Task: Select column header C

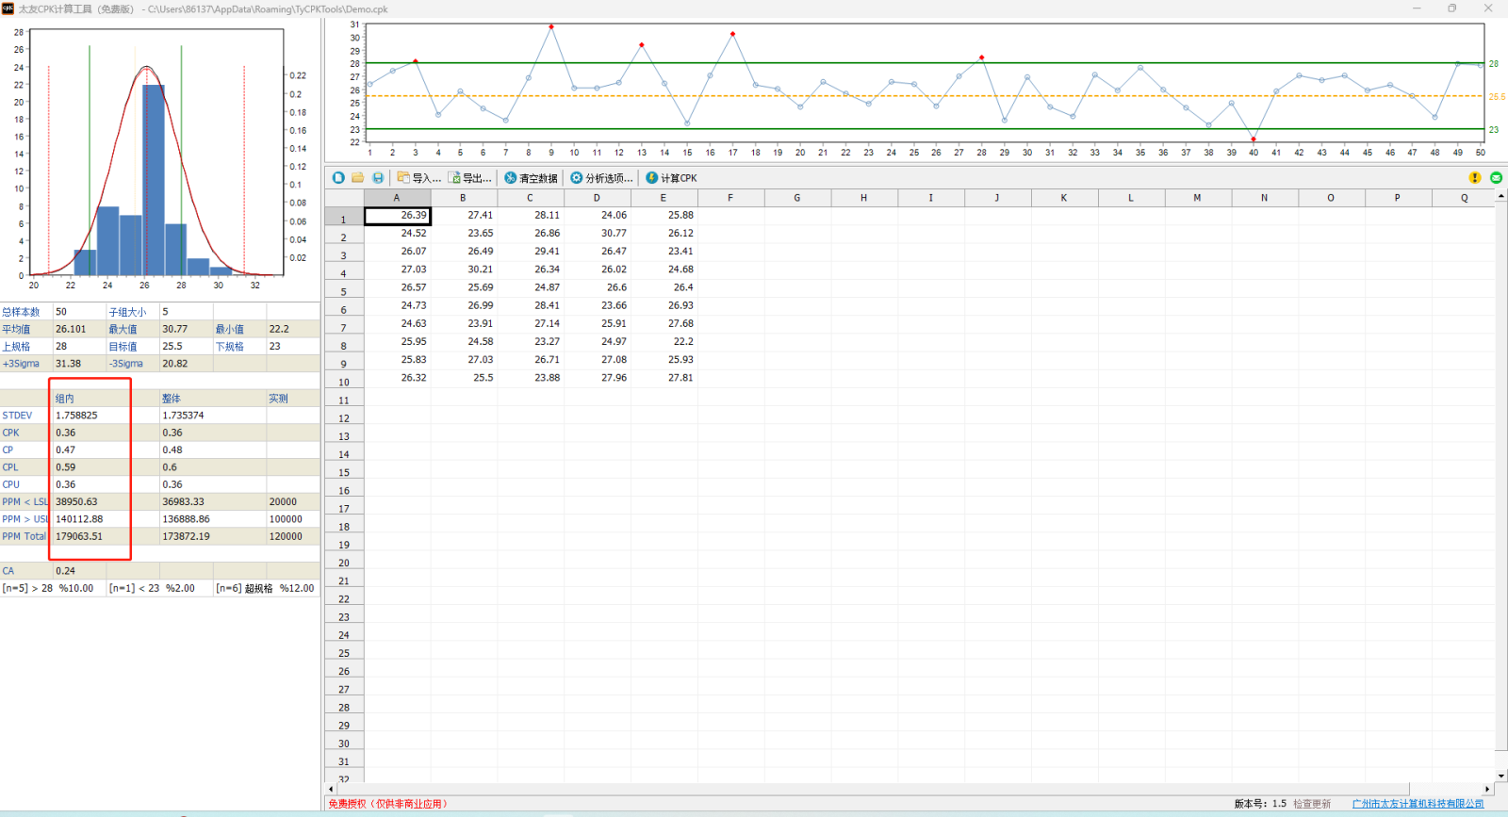Action: point(530,198)
